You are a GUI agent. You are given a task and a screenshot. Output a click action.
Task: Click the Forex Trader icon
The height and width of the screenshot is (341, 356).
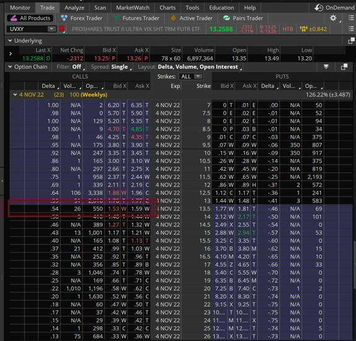point(64,18)
